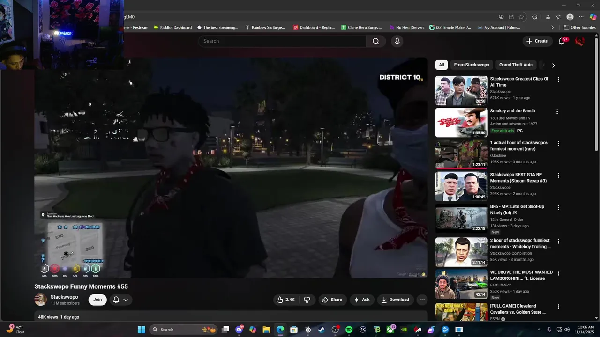Click the Create button
The height and width of the screenshot is (337, 600).
pyautogui.click(x=537, y=41)
